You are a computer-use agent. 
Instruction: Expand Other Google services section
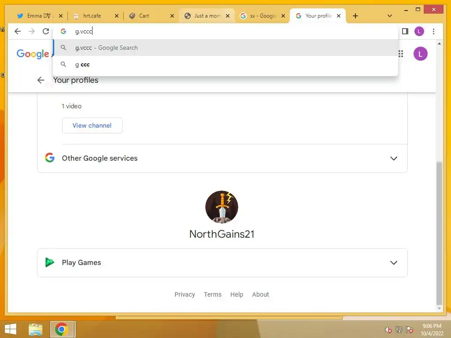[222, 158]
